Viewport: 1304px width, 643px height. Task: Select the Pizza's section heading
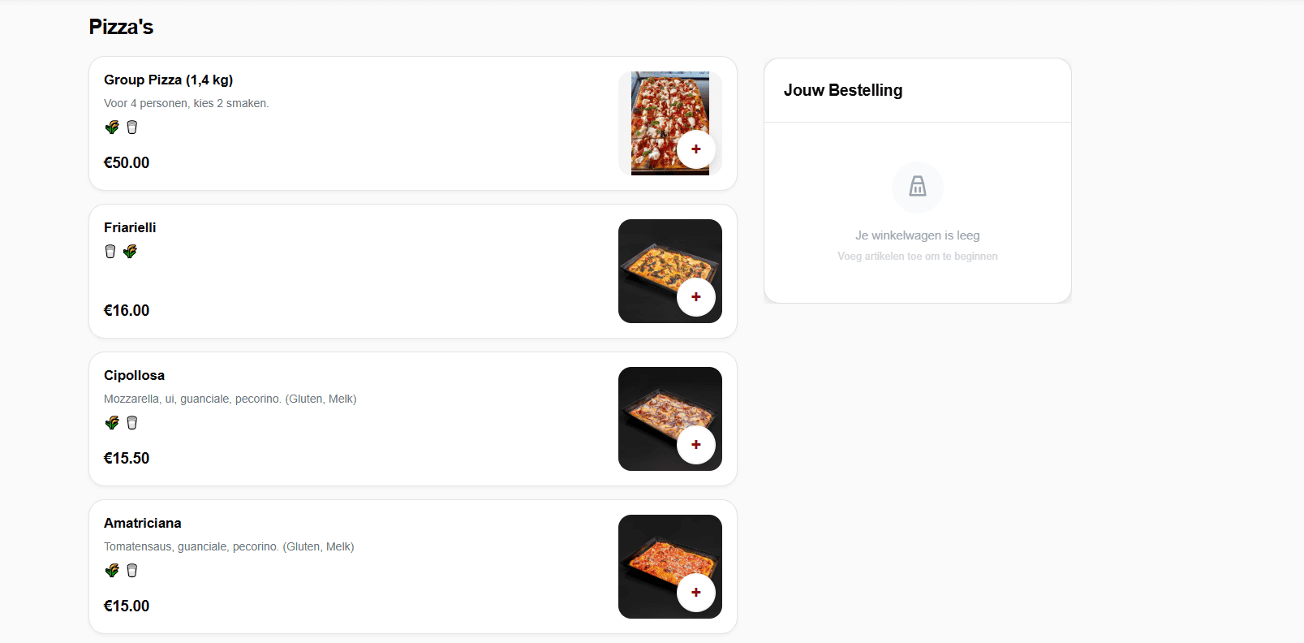coord(121,26)
